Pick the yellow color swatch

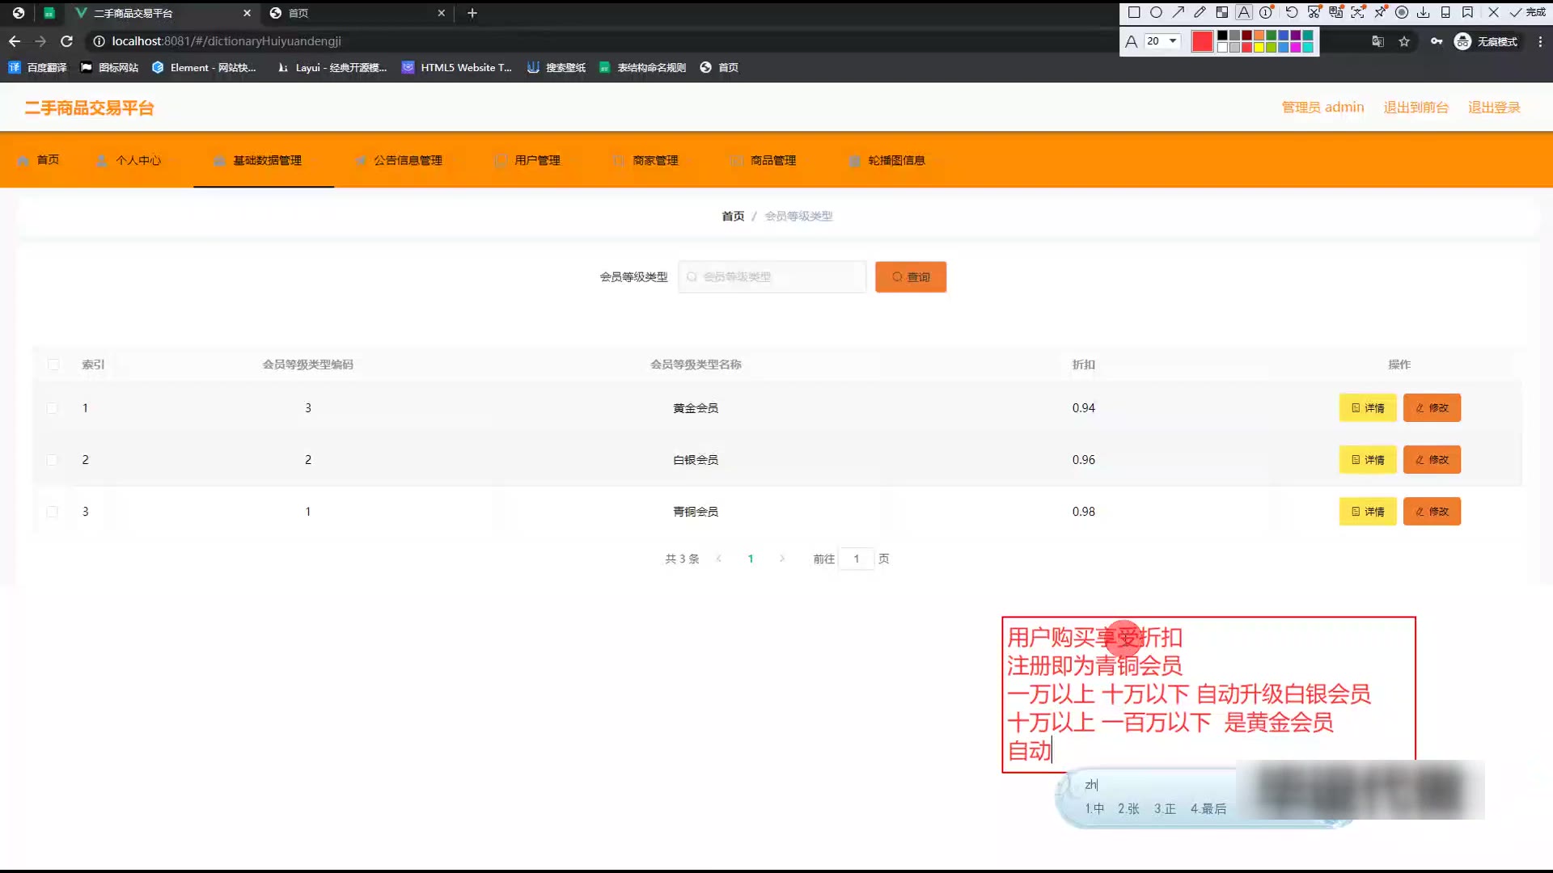(x=1259, y=48)
